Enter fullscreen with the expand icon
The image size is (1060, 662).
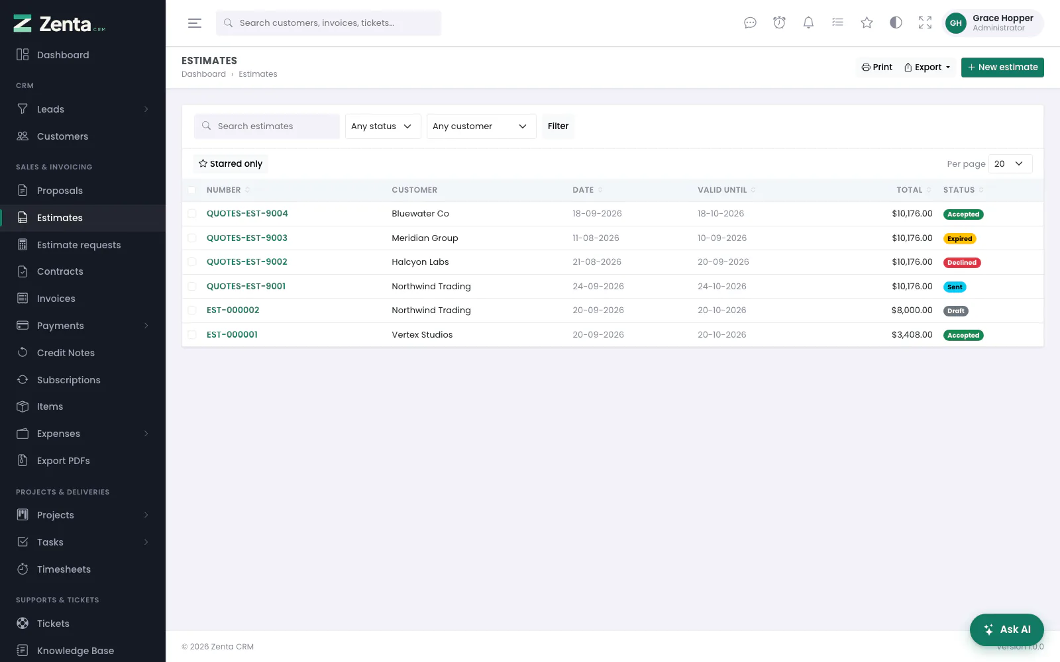point(925,23)
